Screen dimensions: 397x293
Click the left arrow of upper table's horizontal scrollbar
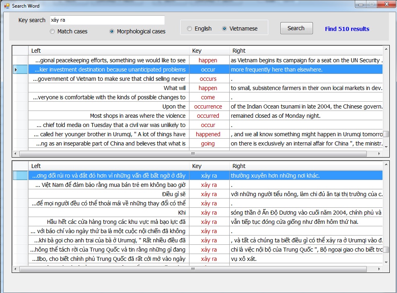(x=15, y=154)
